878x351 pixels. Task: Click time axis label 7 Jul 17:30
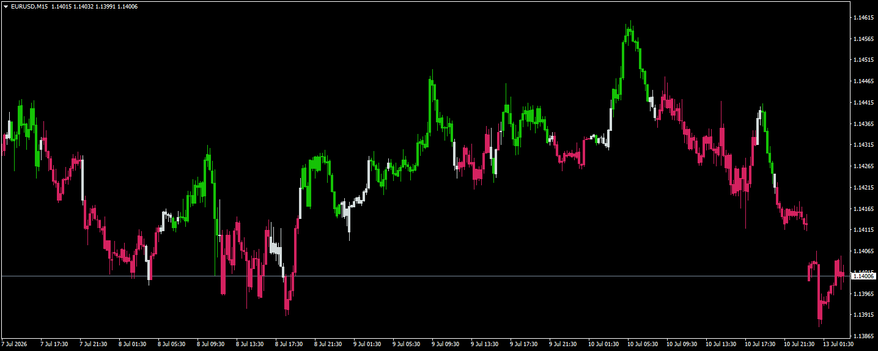point(54,344)
